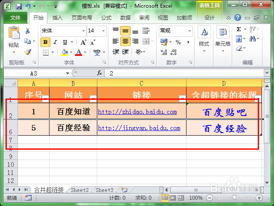Toggle Underline formatting
The height and width of the screenshot is (206, 274).
(x=65, y=42)
